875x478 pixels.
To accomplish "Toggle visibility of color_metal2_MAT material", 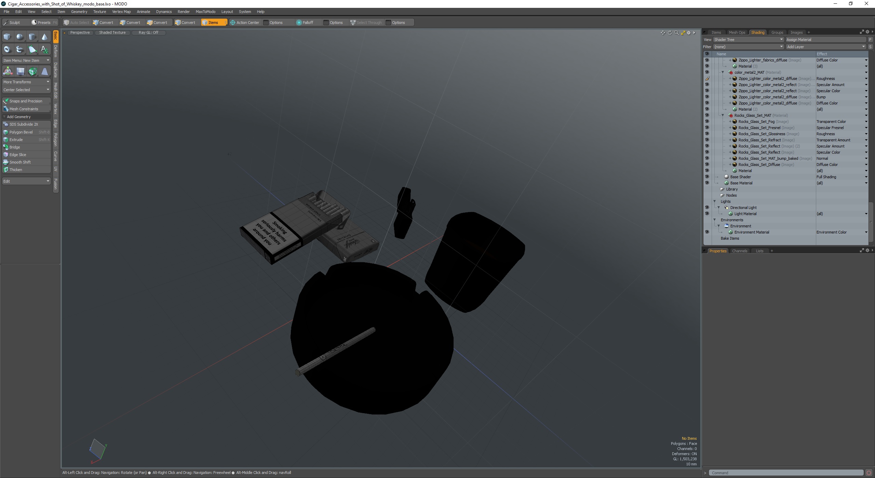I will 707,72.
